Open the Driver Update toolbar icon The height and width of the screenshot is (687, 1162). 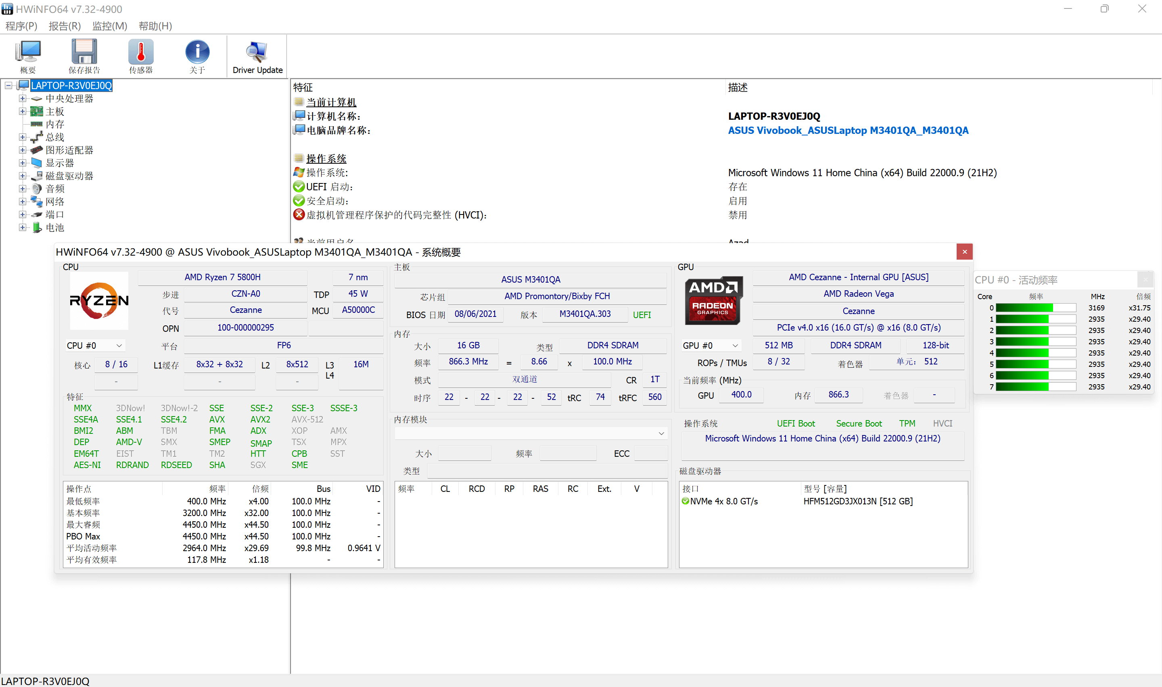(x=257, y=51)
